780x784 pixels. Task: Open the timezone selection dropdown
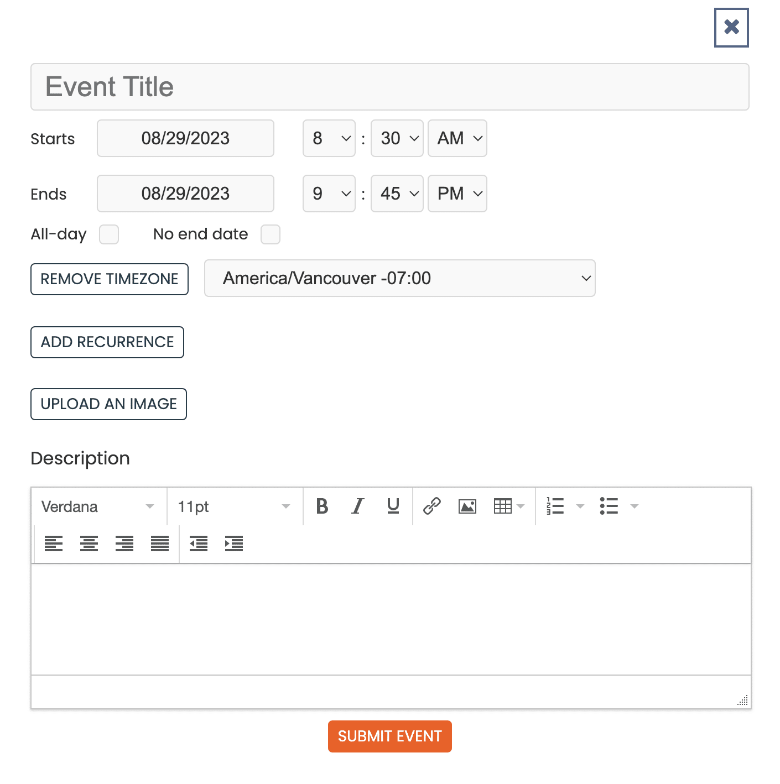(400, 278)
